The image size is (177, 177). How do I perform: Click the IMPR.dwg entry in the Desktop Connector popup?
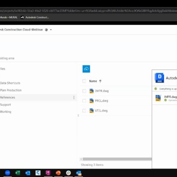click(x=165, y=98)
